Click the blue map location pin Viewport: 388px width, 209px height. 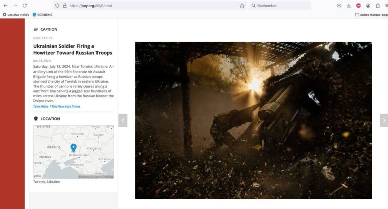73,148
